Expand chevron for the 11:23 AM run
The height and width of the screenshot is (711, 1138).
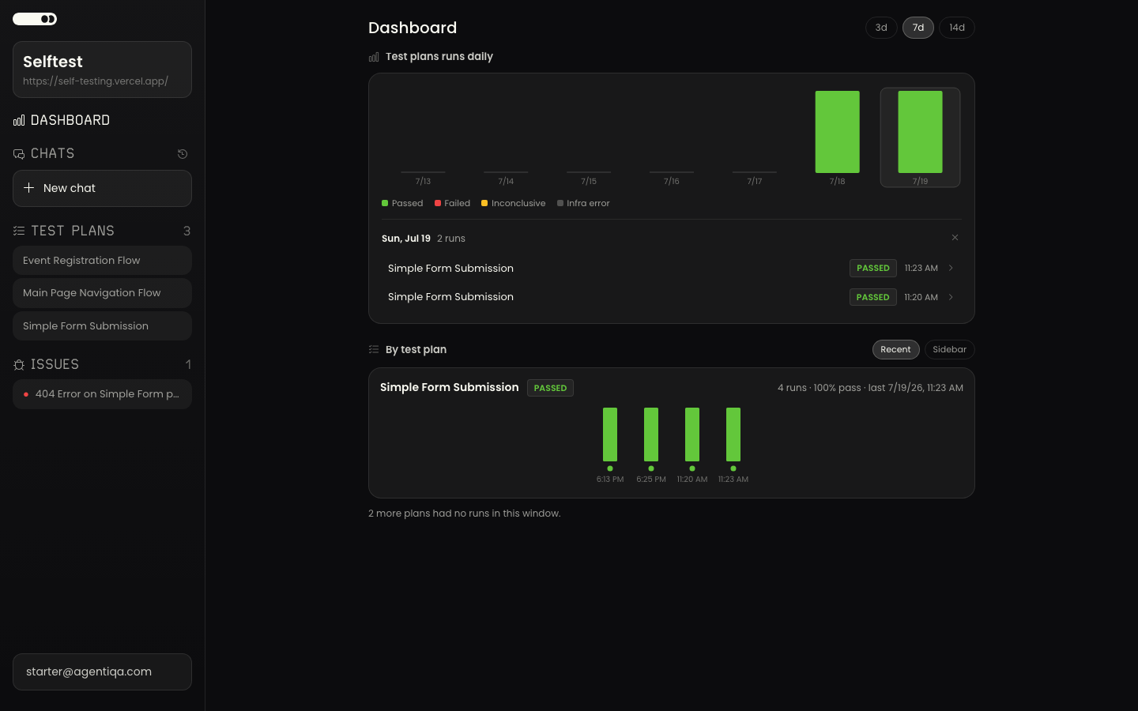coord(951,269)
